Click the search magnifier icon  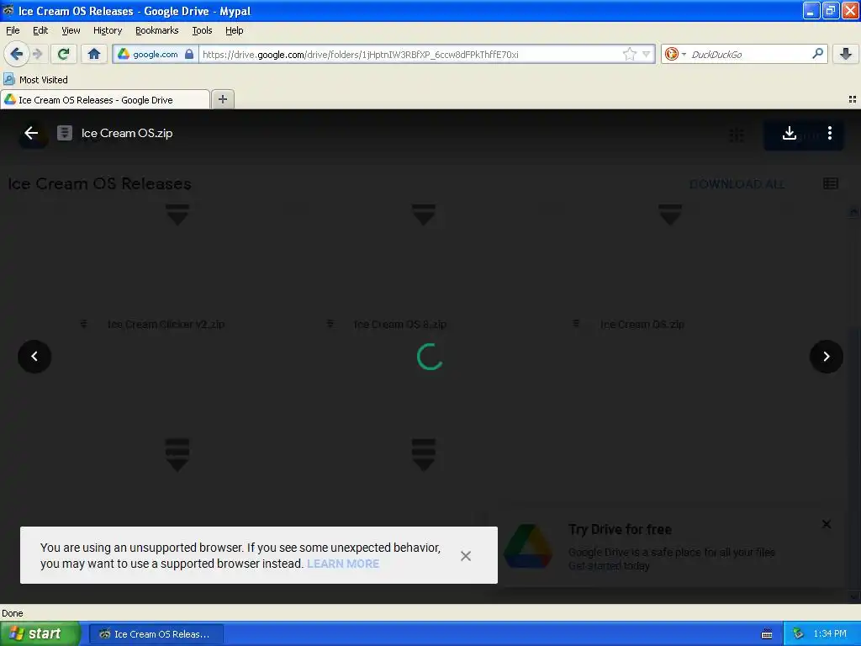[x=817, y=54]
